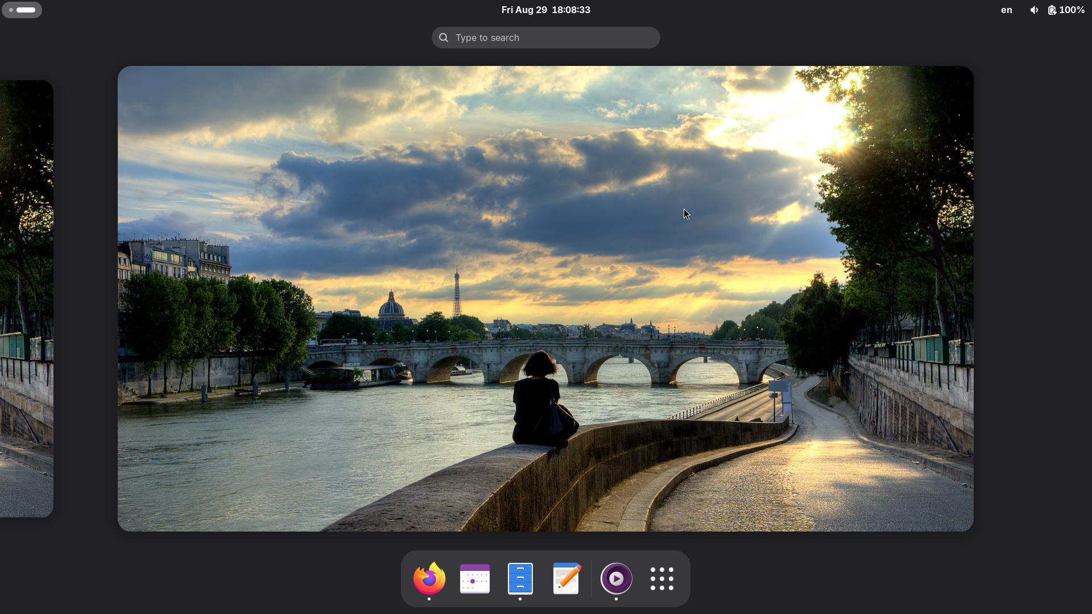Screen dimensions: 1092x614
Task: Expand system menu via 100% label
Action: pyautogui.click(x=1072, y=10)
